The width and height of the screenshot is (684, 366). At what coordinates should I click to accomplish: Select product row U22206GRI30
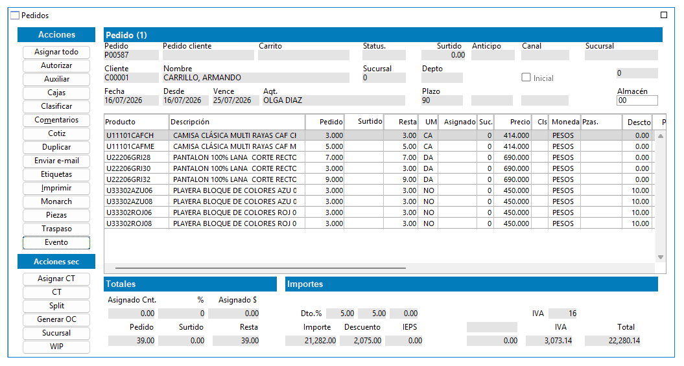tap(379, 168)
